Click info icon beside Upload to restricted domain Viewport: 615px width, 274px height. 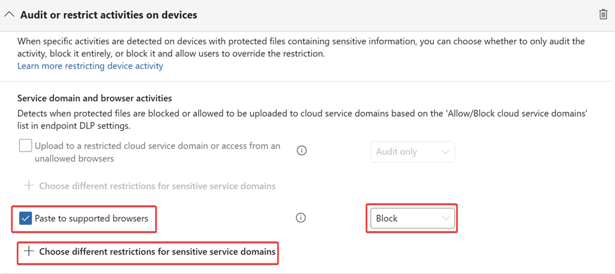point(302,151)
